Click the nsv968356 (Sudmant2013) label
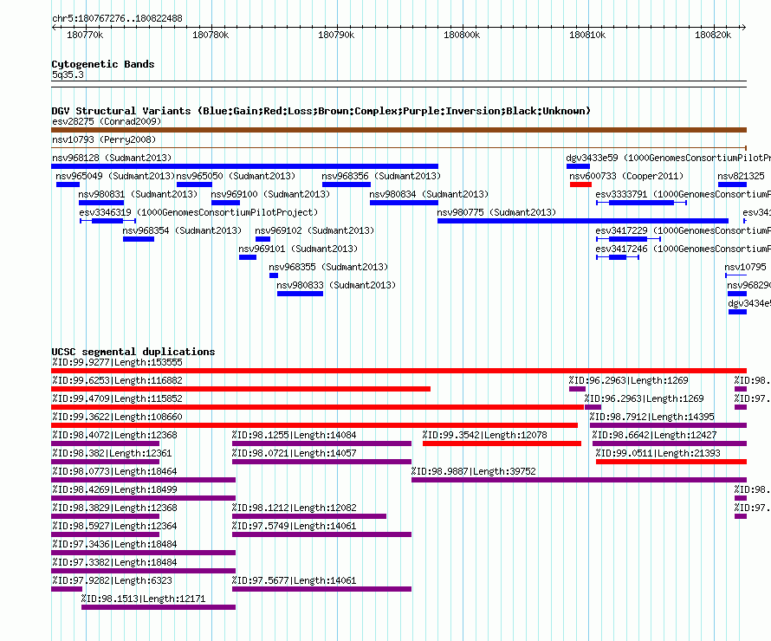 tap(381, 176)
